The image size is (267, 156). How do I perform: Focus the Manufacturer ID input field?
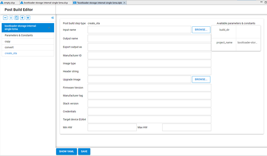point(149,55)
